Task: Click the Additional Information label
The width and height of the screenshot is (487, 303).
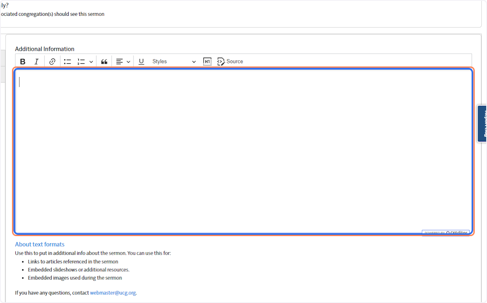Action: [45, 49]
